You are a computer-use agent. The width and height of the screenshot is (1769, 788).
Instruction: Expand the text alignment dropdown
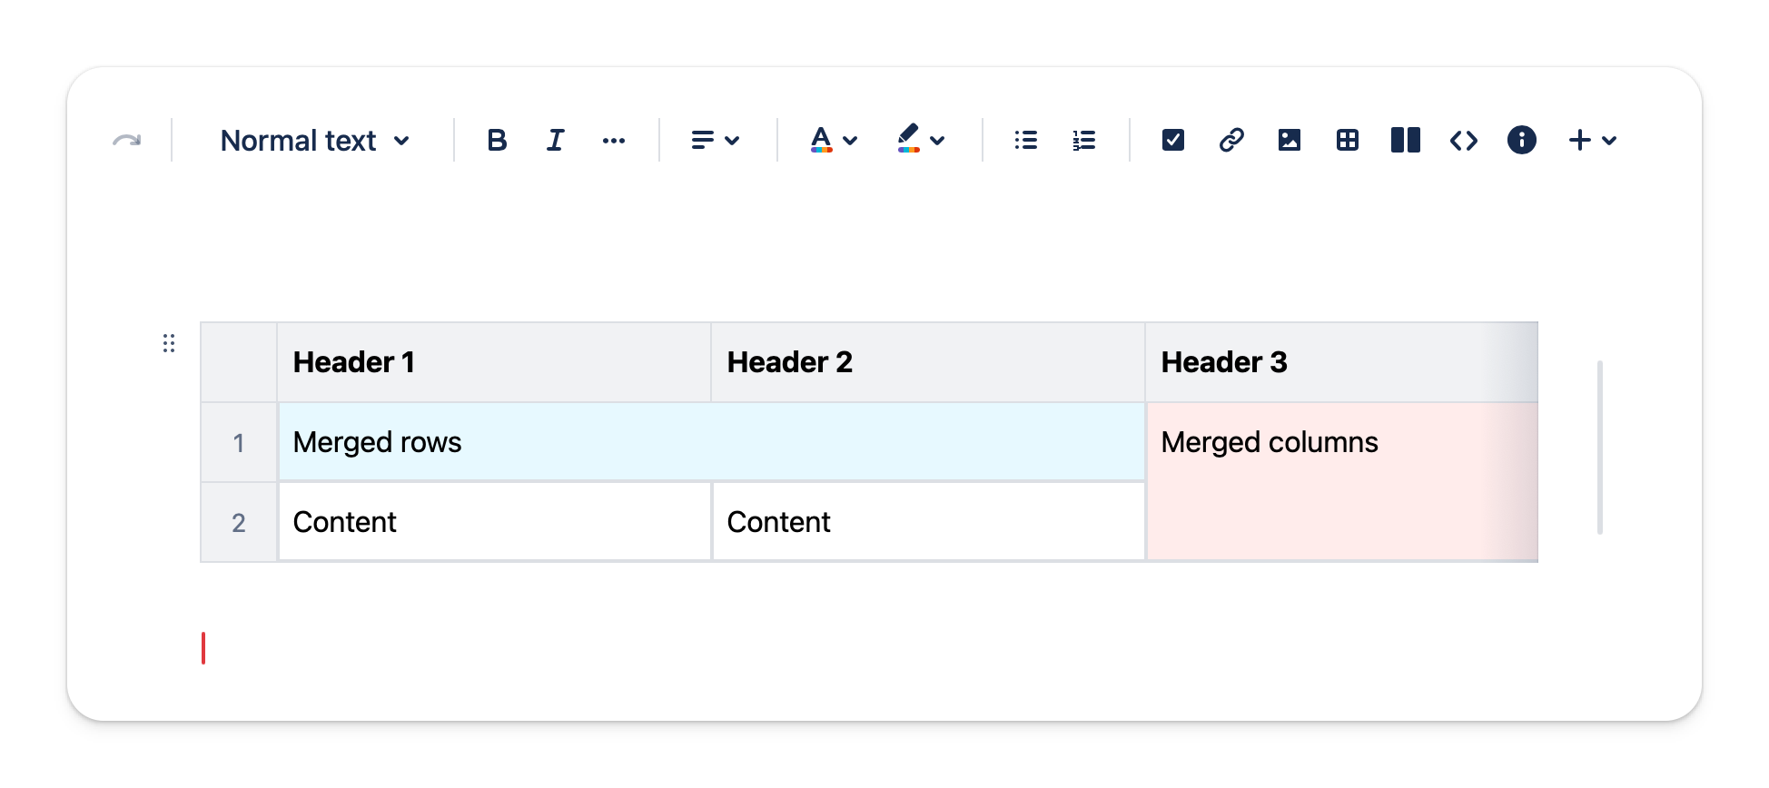pyautogui.click(x=715, y=141)
